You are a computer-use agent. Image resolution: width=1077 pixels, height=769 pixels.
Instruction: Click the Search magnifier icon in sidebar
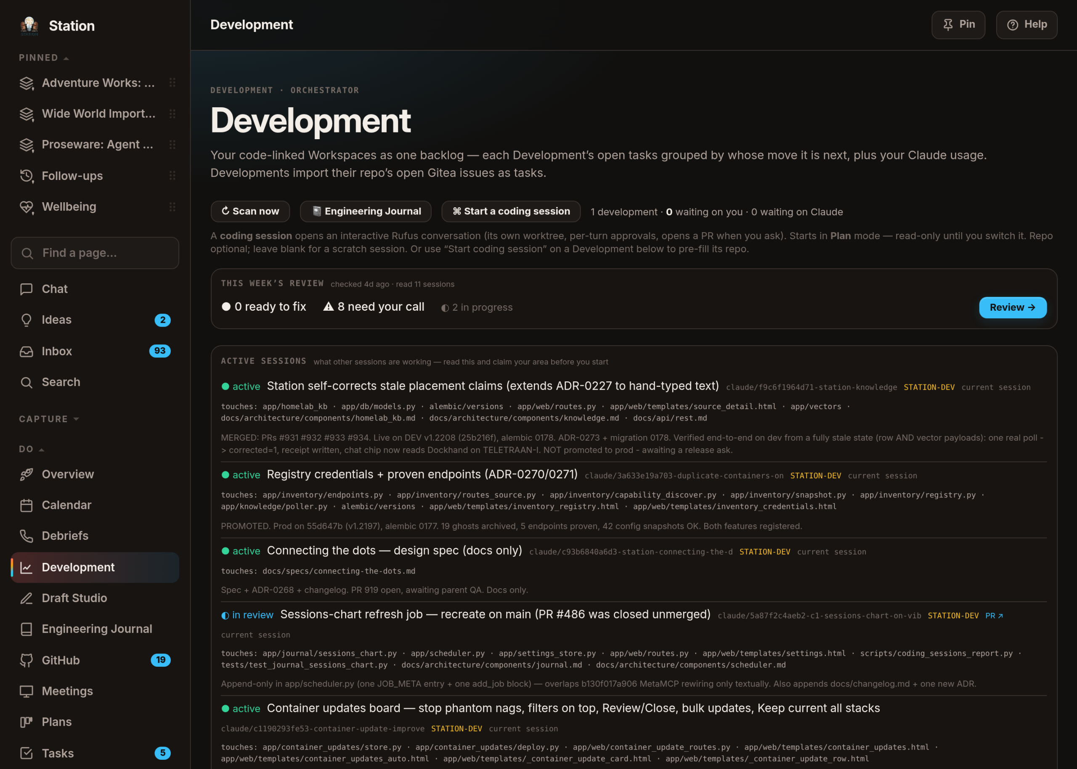pyautogui.click(x=27, y=382)
